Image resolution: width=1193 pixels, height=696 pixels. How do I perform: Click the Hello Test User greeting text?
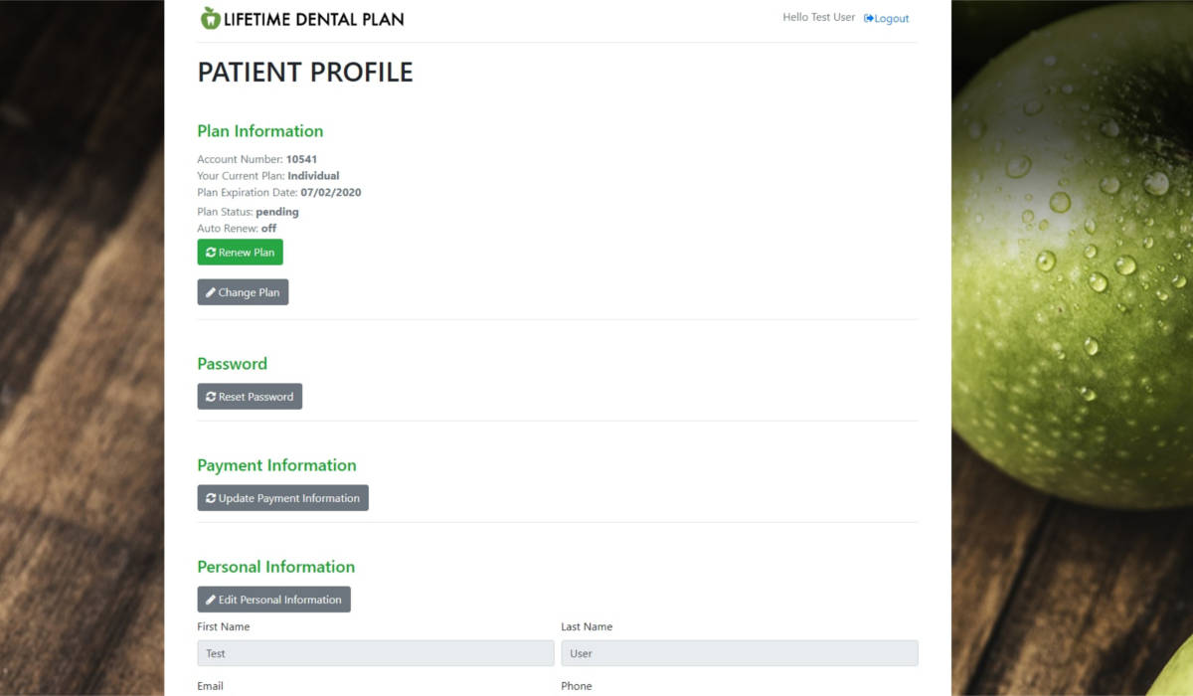pyautogui.click(x=818, y=18)
